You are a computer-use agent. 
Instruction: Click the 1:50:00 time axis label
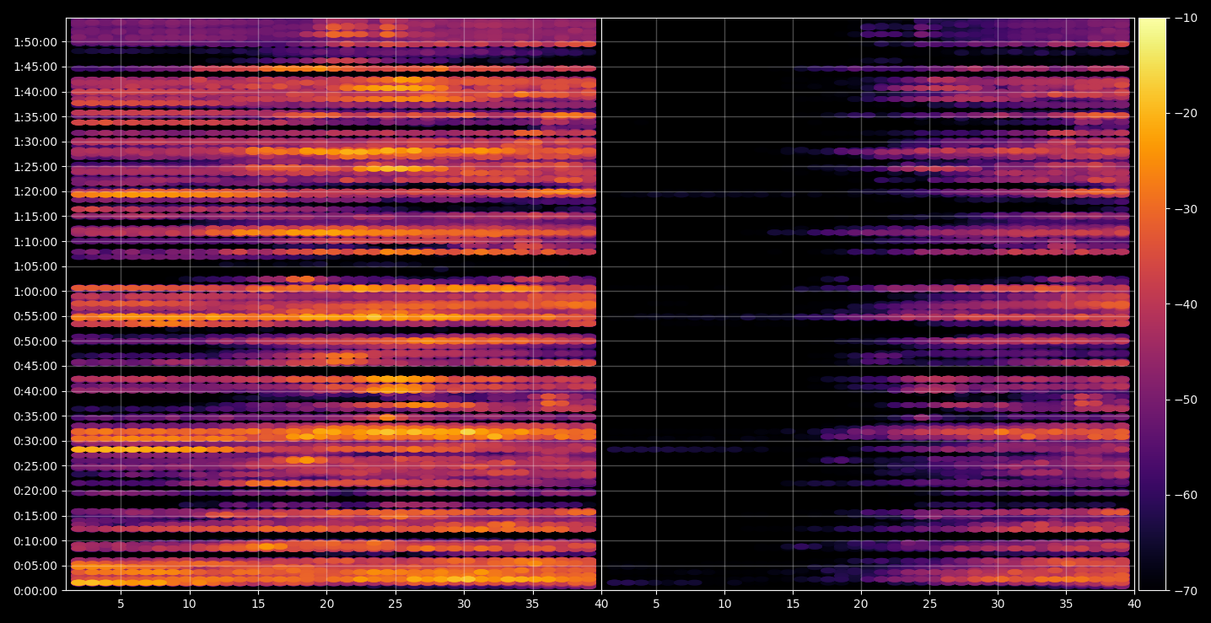coord(35,42)
